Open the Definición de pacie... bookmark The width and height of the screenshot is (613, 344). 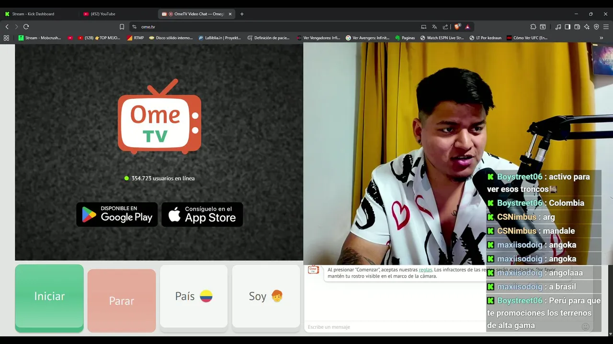tap(269, 38)
